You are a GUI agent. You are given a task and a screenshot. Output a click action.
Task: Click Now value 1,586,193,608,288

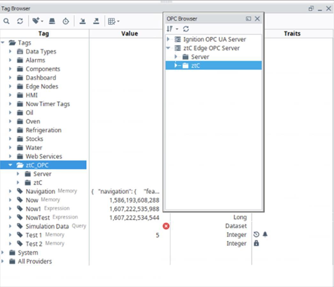[x=134, y=200]
